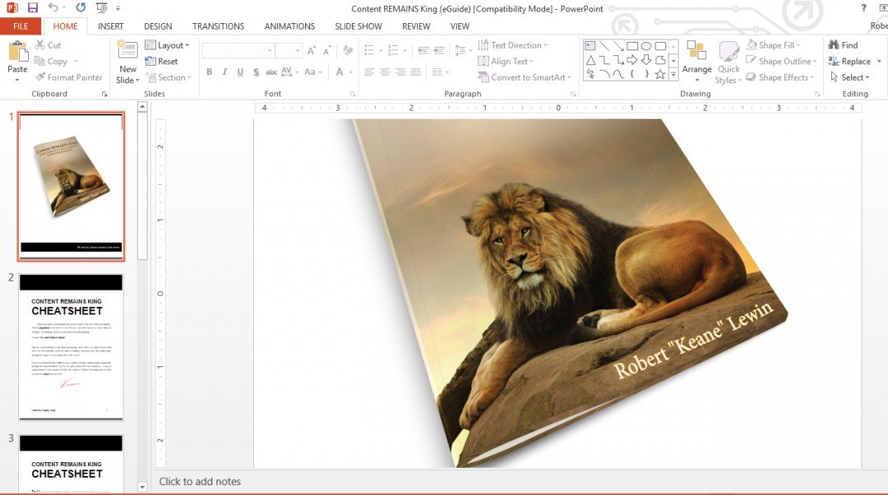The height and width of the screenshot is (495, 888).
Task: Click the Redo/Repeat icon
Action: point(81,7)
